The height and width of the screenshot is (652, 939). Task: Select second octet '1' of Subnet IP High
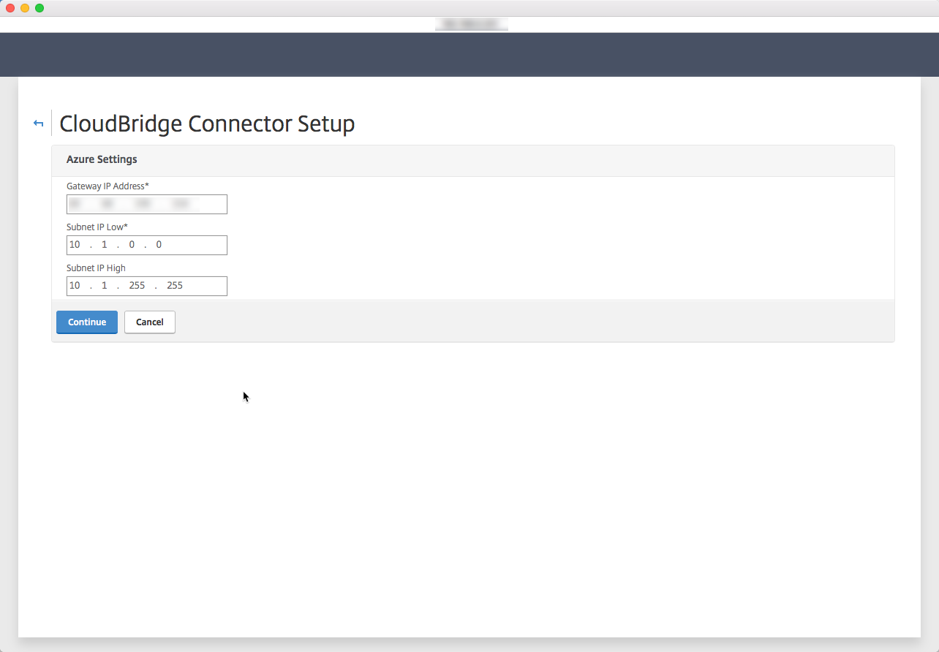coord(105,286)
